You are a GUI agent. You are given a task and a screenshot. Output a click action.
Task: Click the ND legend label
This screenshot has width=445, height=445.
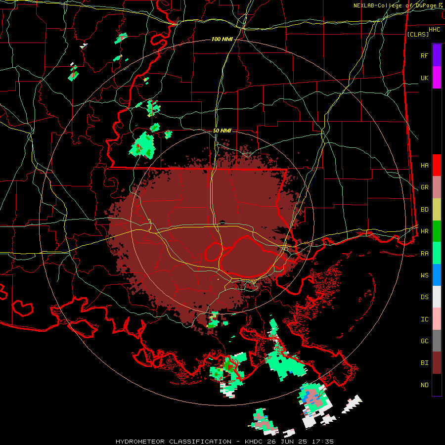pyautogui.click(x=424, y=385)
